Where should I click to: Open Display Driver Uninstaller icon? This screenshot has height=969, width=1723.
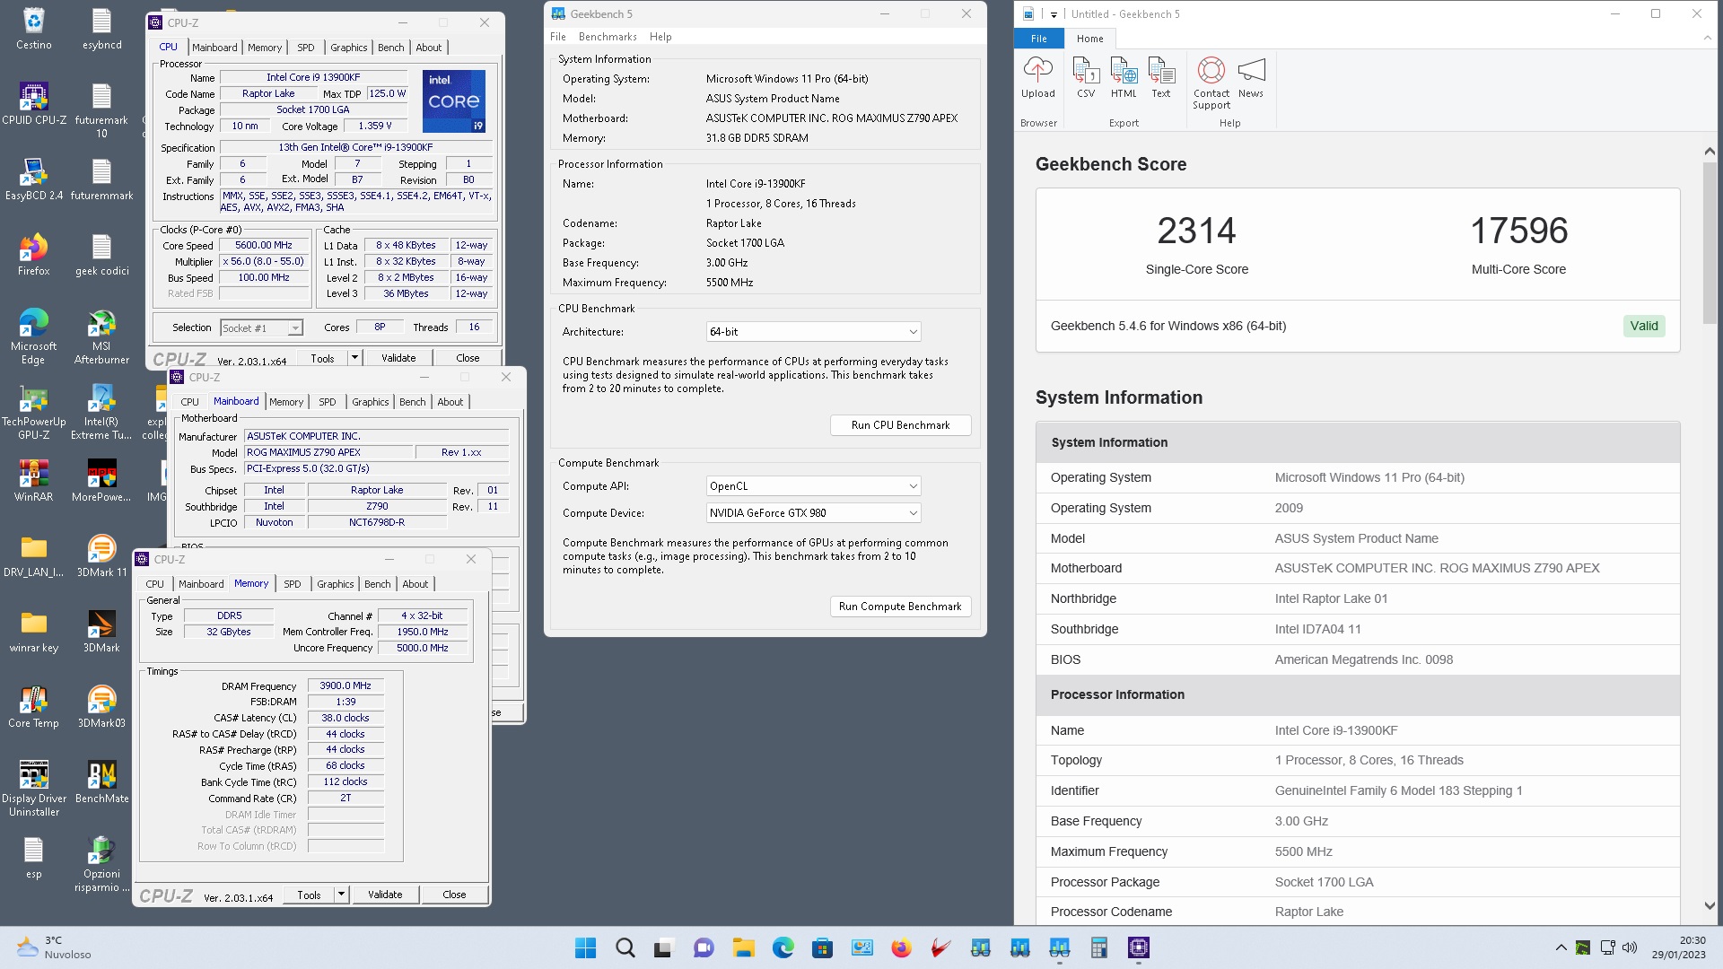(x=33, y=789)
